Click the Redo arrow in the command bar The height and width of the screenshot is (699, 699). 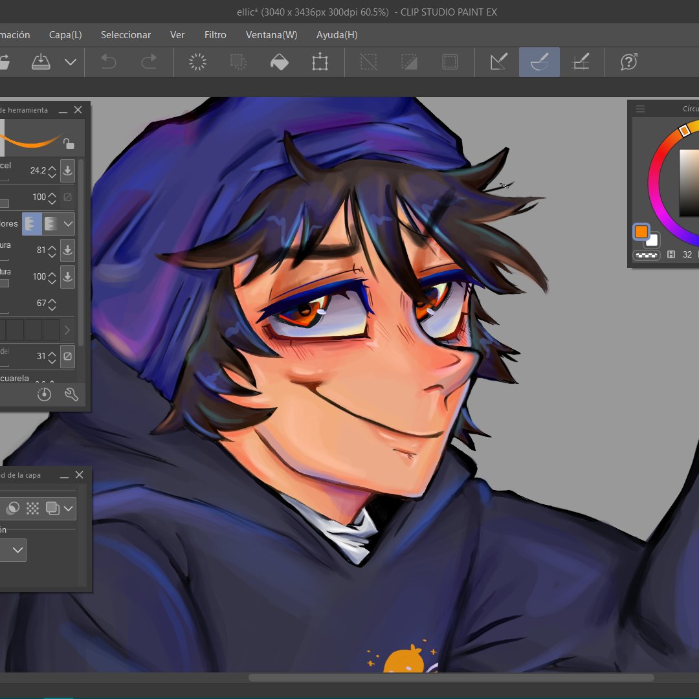pyautogui.click(x=149, y=62)
